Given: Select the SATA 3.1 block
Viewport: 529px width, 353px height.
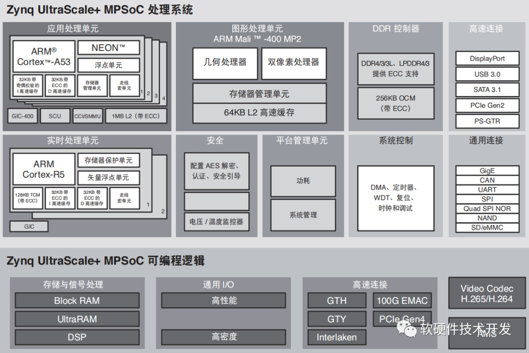Looking at the screenshot, I should tap(487, 90).
